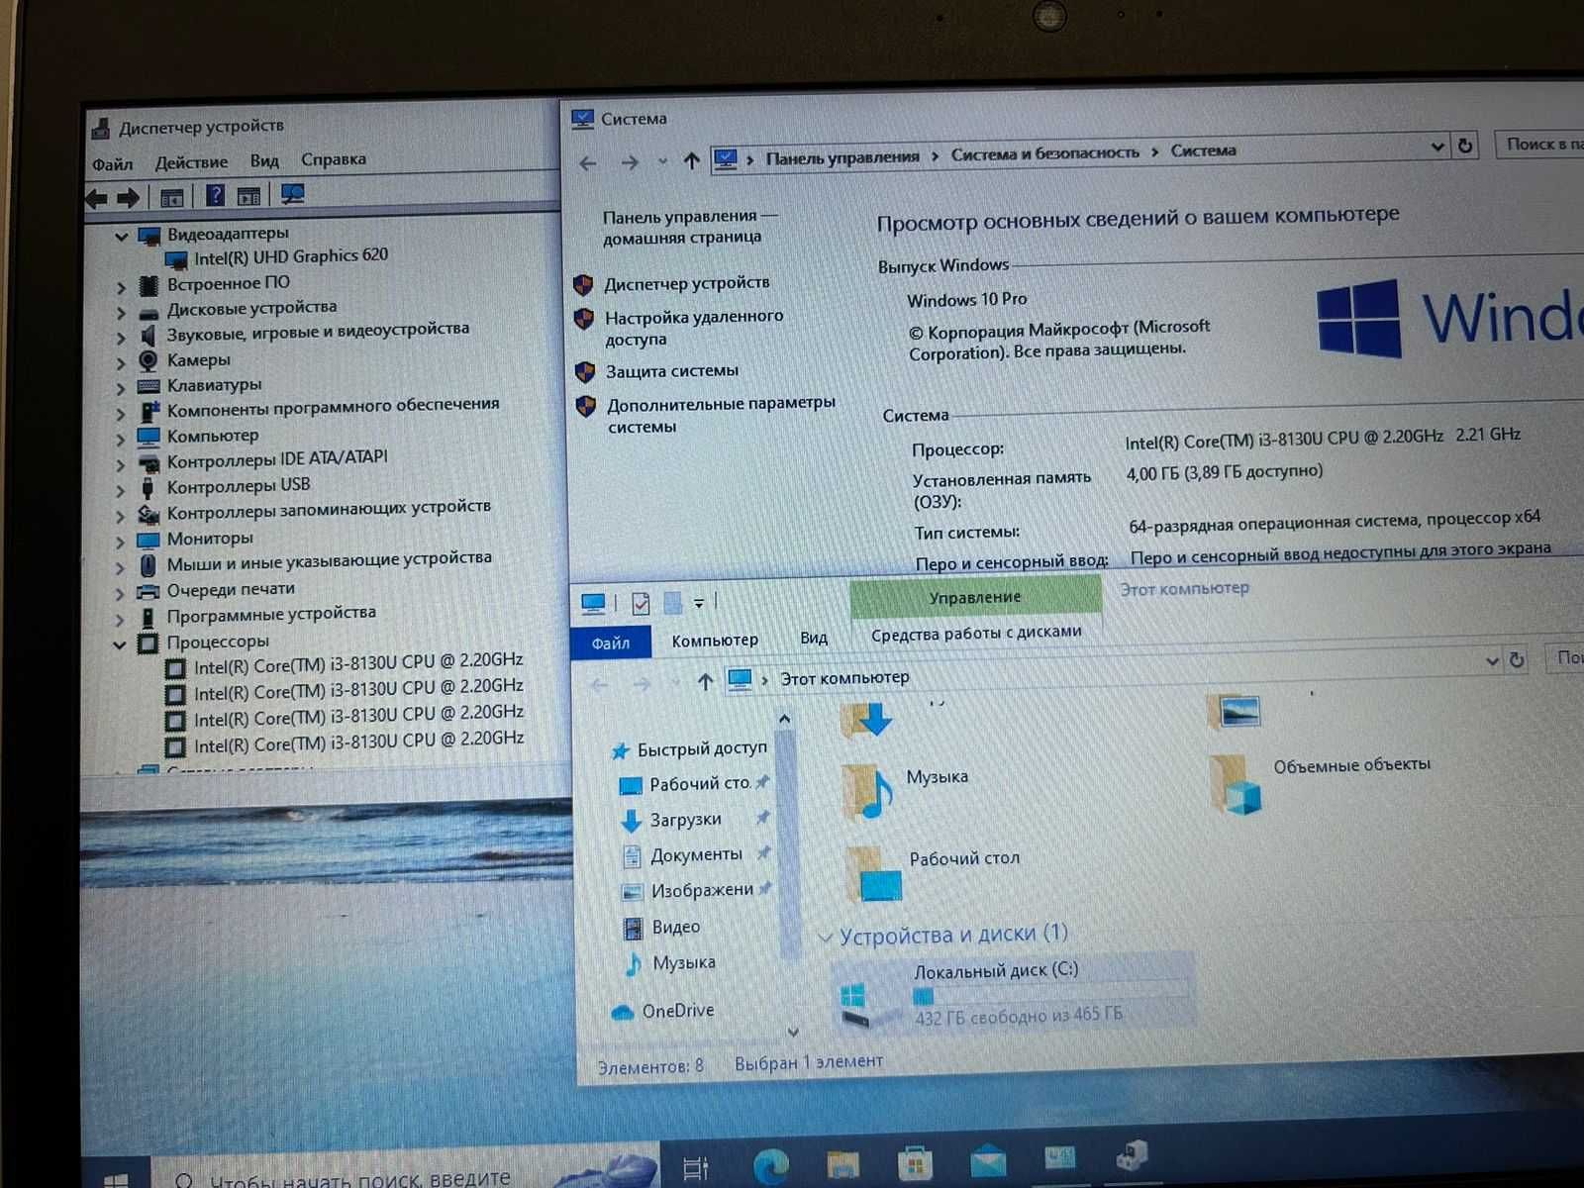Open Настройка удаленного доступа link
Screen dimensions: 1584x1188
coord(694,328)
